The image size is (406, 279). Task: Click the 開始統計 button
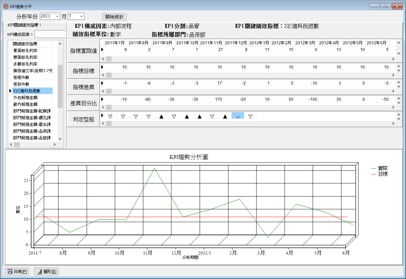(114, 16)
